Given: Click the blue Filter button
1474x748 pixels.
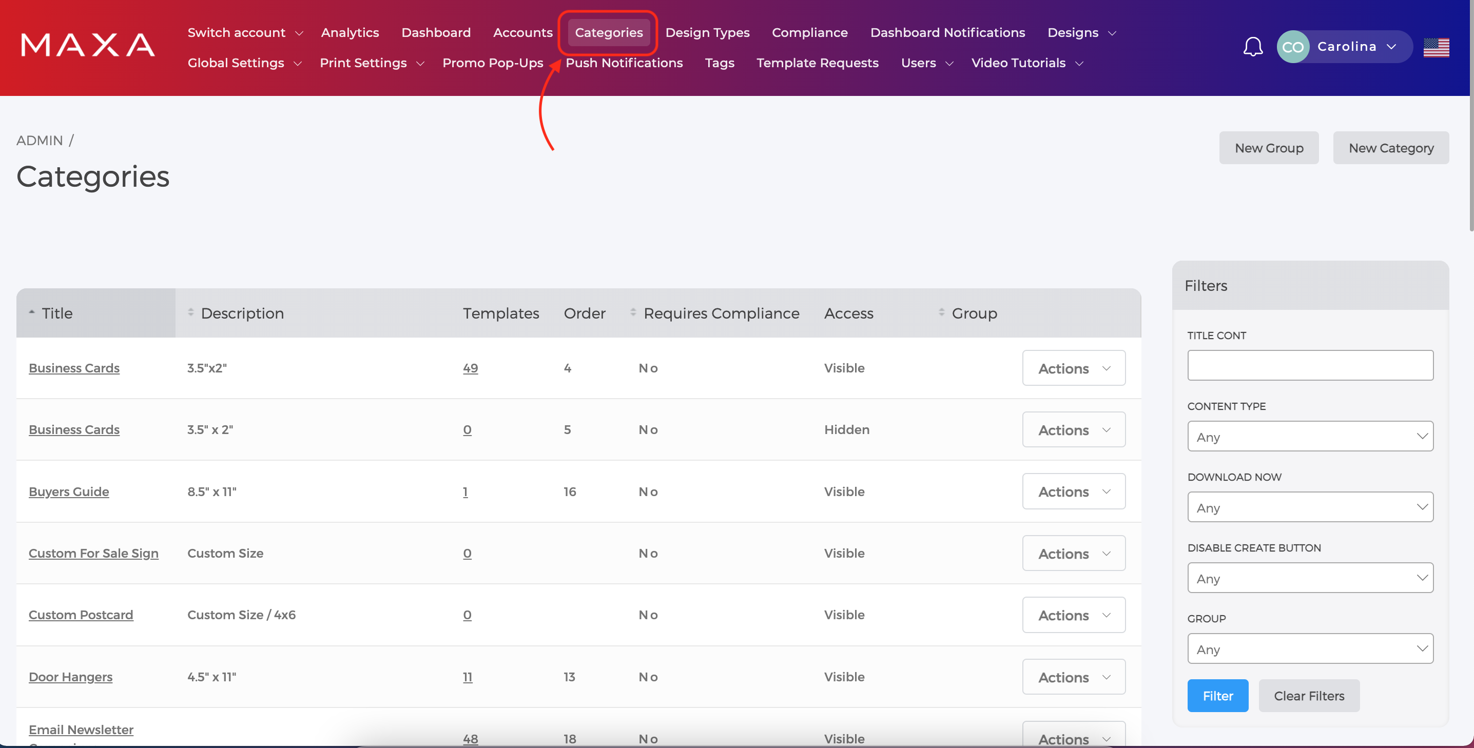Looking at the screenshot, I should pos(1218,695).
